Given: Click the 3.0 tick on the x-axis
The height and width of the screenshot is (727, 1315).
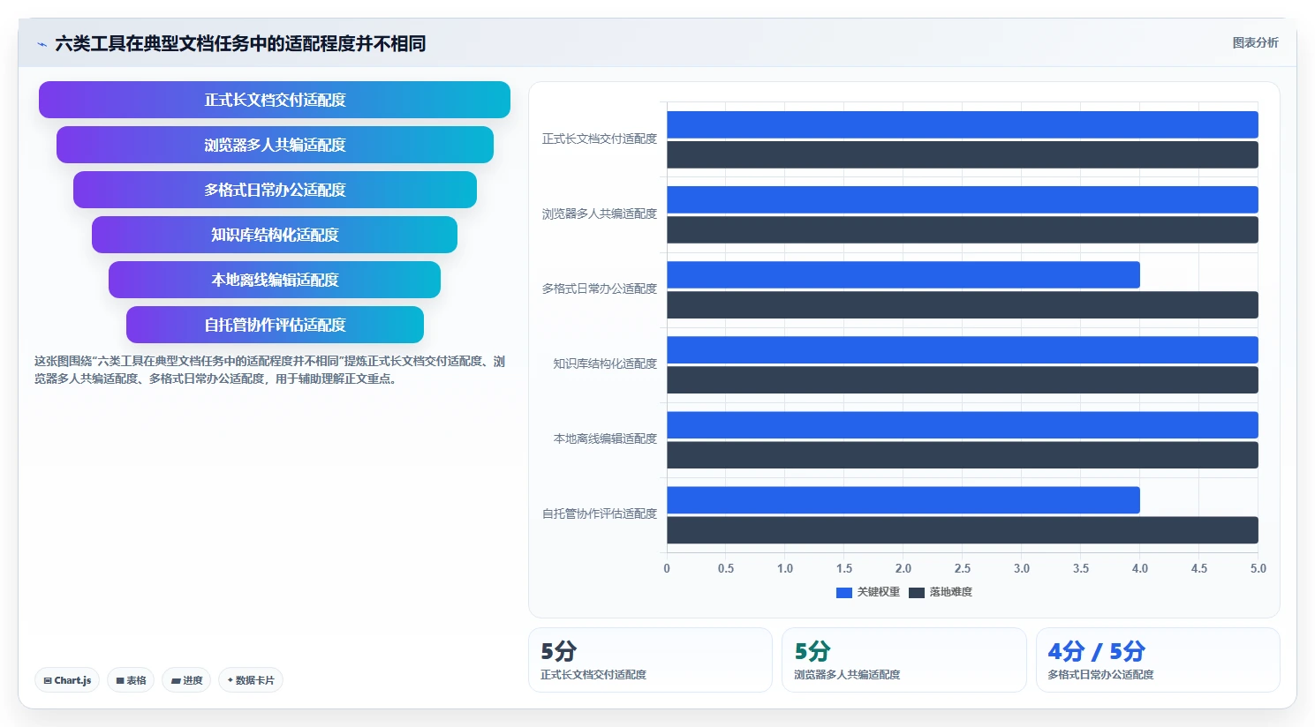Looking at the screenshot, I should coord(1022,568).
